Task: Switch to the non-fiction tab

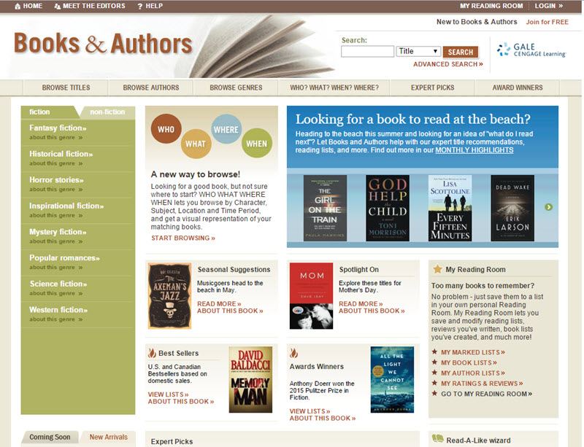Action: coord(107,112)
